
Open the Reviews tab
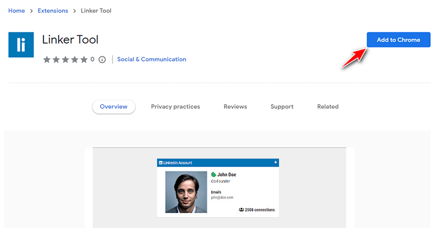click(x=235, y=107)
